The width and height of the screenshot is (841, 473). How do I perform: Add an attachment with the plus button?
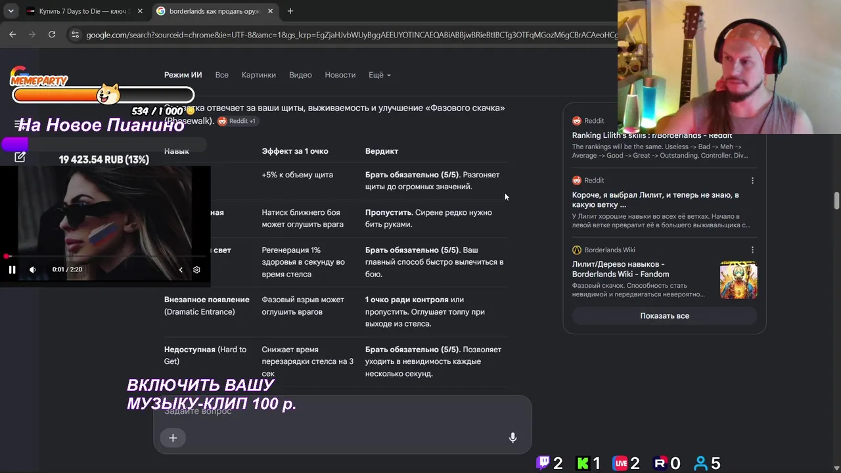tap(173, 438)
